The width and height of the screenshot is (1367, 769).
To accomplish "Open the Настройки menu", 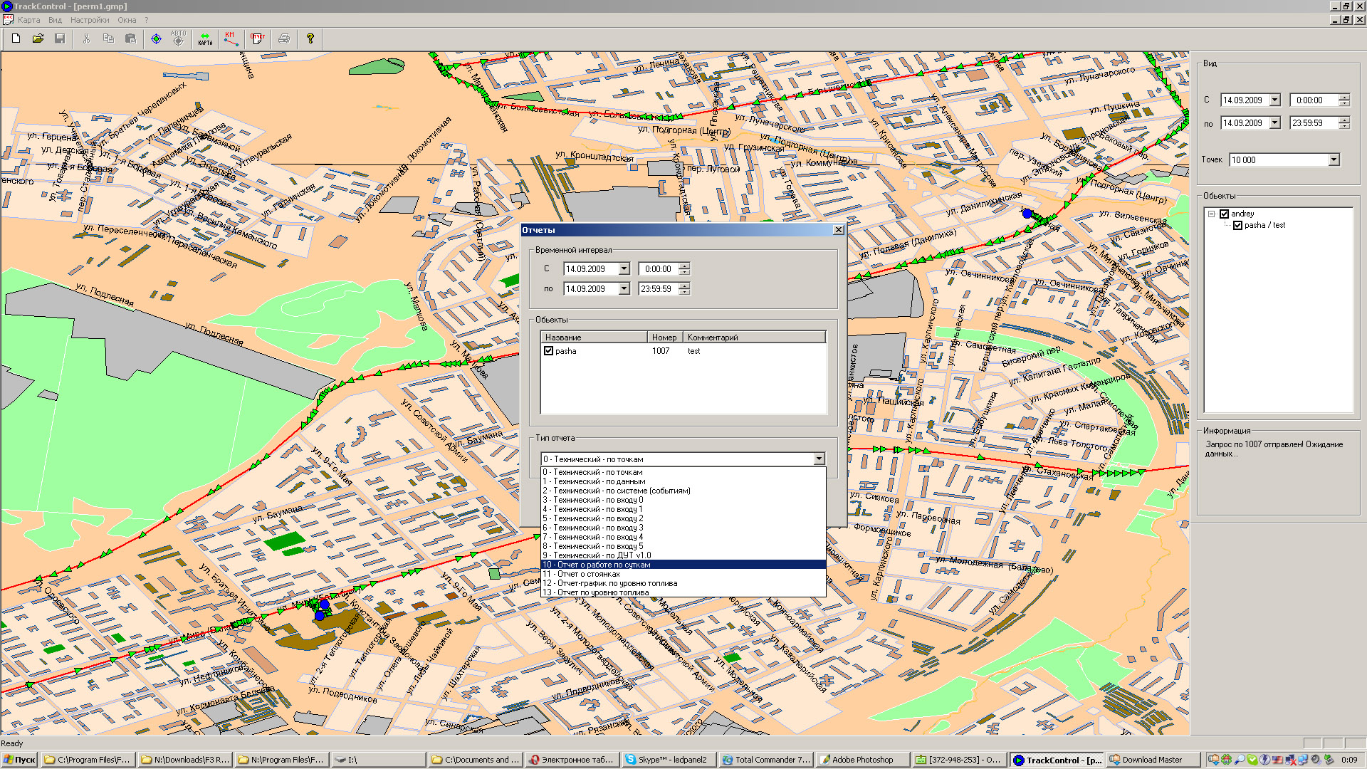I will [x=90, y=20].
